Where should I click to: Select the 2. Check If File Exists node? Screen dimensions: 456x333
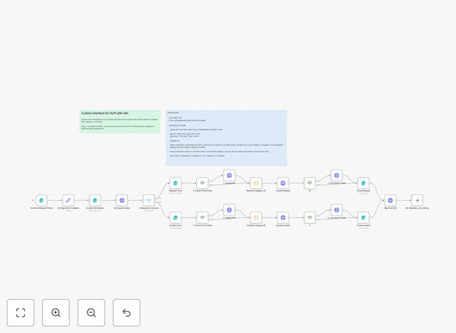(x=202, y=218)
